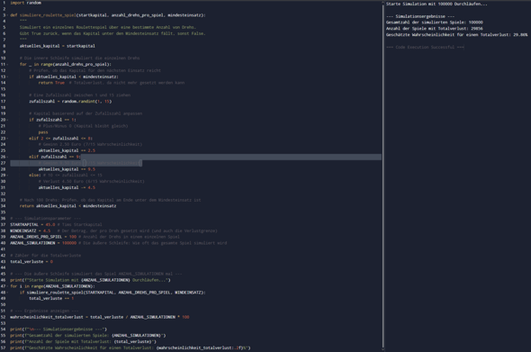531x352 pixels.
Task: Click 'total_verluste += 1' on line 49
Action: [x=51, y=299]
